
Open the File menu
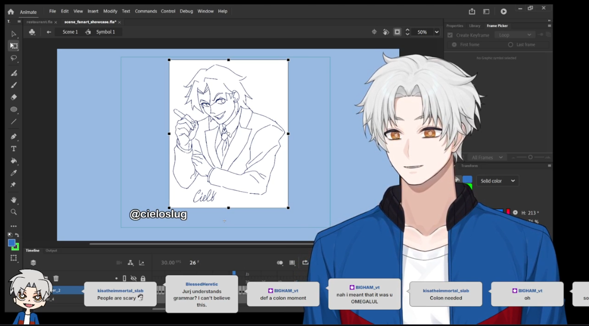point(52,11)
